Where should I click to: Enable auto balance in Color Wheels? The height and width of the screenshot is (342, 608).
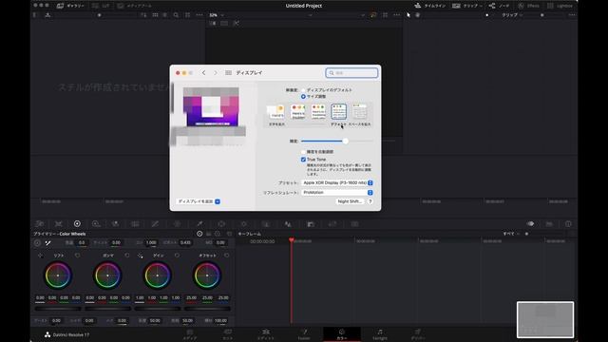(x=37, y=243)
